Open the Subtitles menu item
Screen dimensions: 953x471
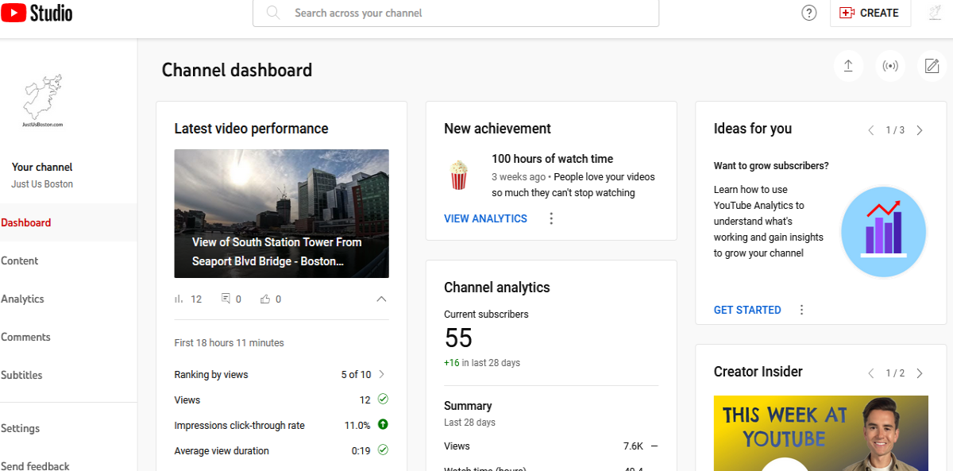(x=68, y=375)
